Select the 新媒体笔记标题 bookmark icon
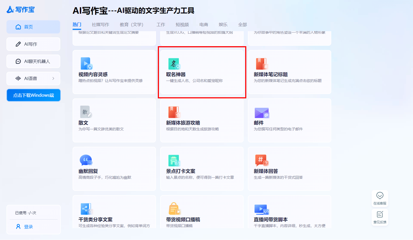413x240 pixels. (x=261, y=64)
